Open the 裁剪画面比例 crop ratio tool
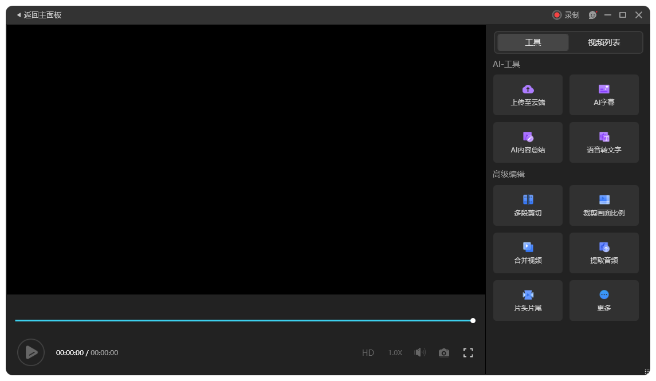The image size is (656, 381). point(604,206)
